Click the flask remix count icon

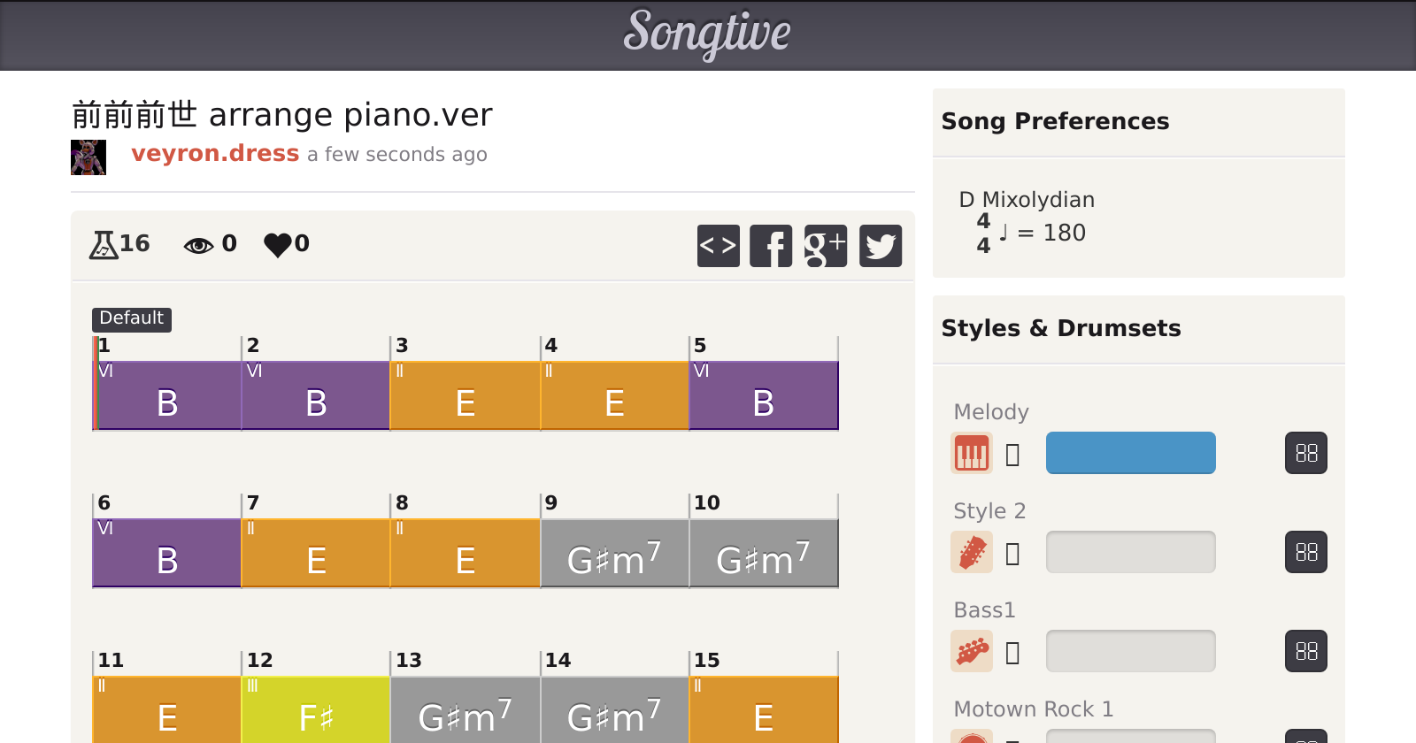click(104, 244)
